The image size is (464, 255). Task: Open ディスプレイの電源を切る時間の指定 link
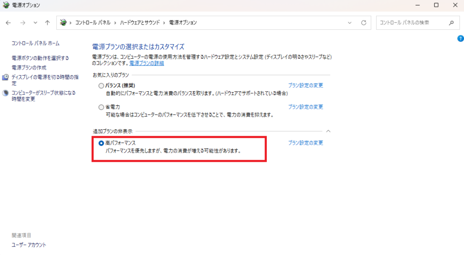[x=45, y=80]
